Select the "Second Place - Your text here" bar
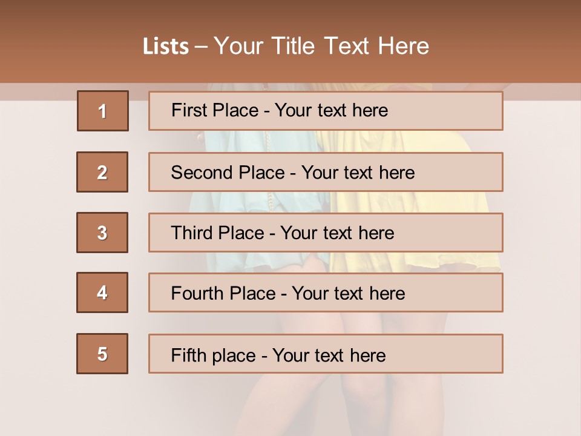 click(326, 172)
